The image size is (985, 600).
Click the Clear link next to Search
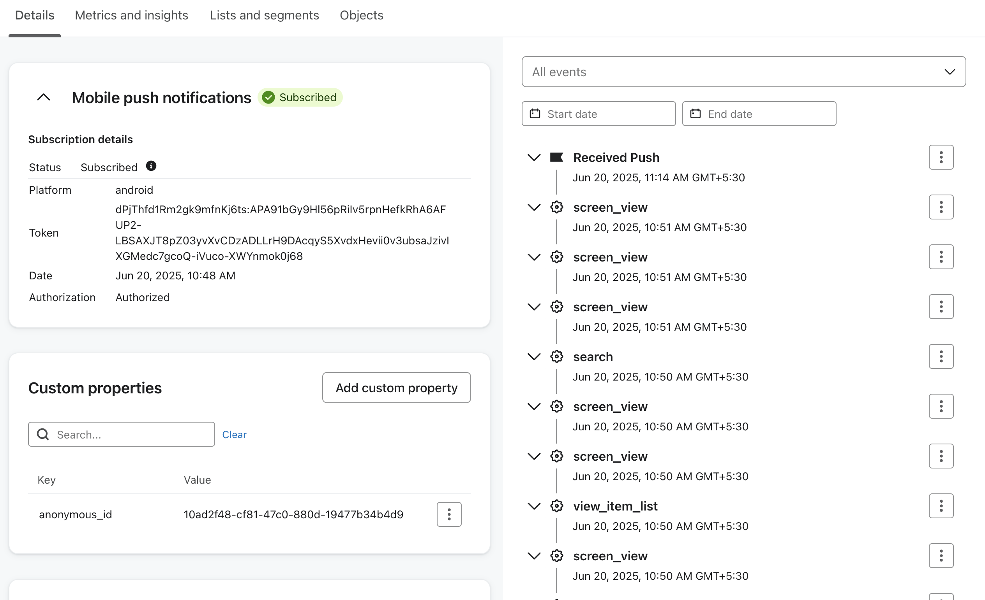coord(234,435)
